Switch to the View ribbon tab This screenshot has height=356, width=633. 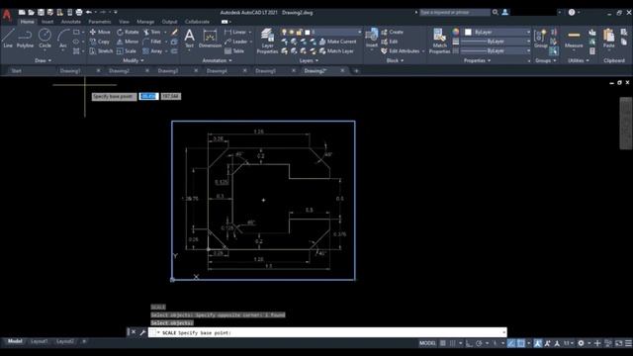pyautogui.click(x=124, y=22)
